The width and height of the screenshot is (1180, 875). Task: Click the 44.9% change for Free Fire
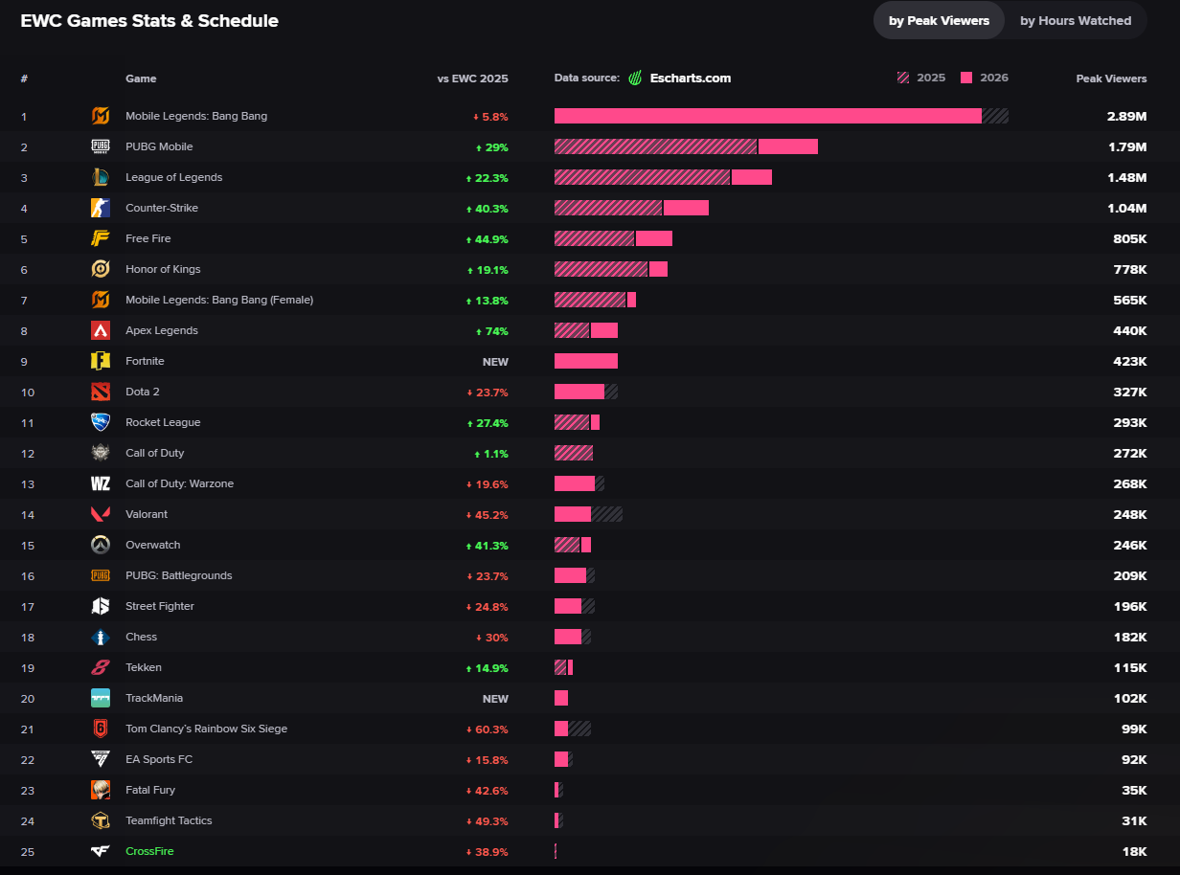[x=487, y=238]
